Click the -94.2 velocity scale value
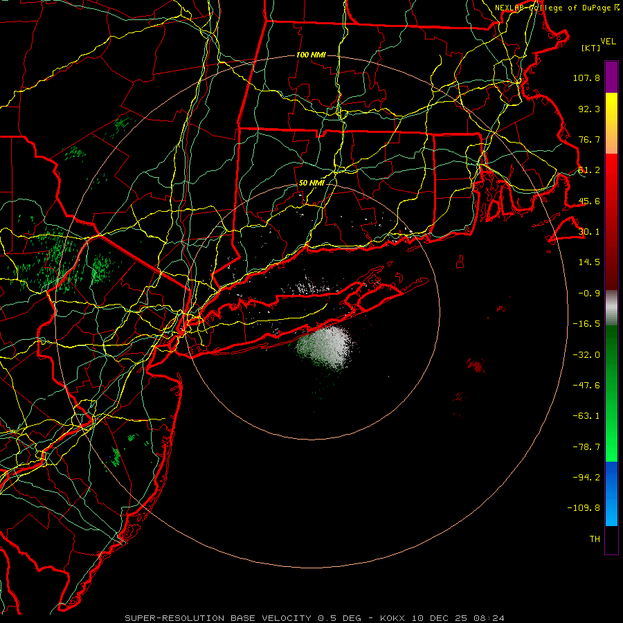Screen dimensions: 623x623 [x=586, y=477]
